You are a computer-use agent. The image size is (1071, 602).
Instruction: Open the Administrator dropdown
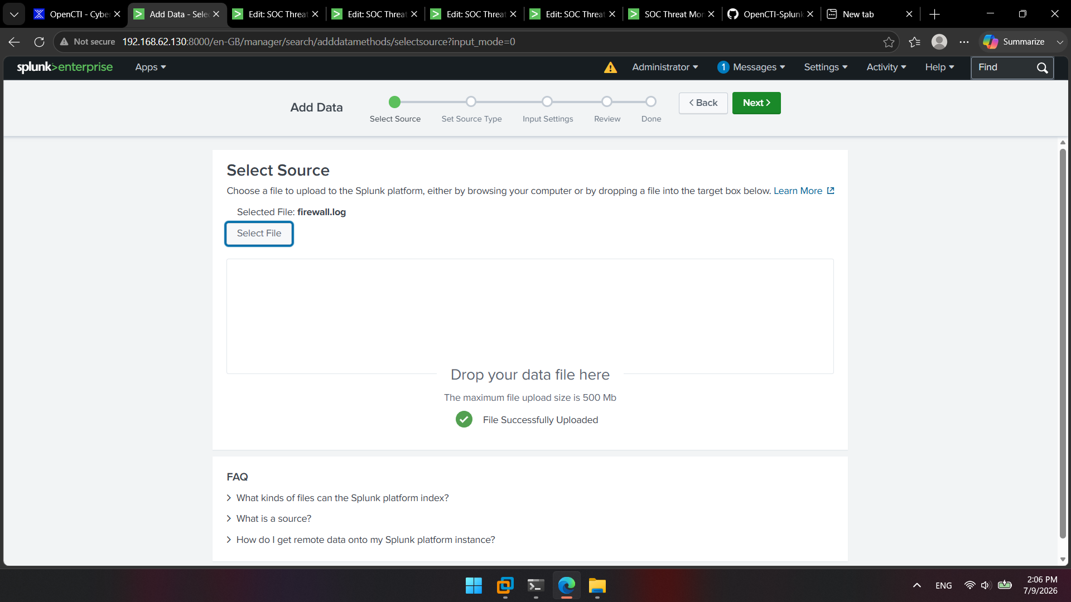pos(665,67)
